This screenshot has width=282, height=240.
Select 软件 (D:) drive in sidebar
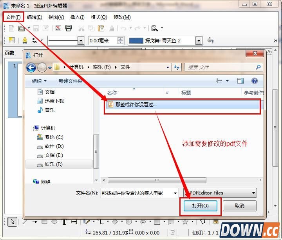[54, 146]
